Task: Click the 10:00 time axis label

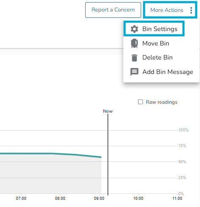Action: tap(138, 198)
